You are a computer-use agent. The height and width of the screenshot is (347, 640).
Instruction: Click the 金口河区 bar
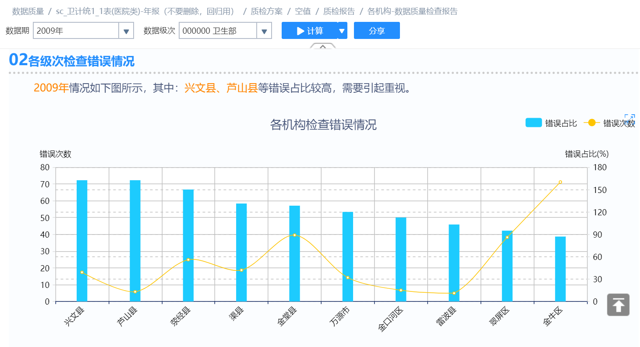(x=401, y=259)
